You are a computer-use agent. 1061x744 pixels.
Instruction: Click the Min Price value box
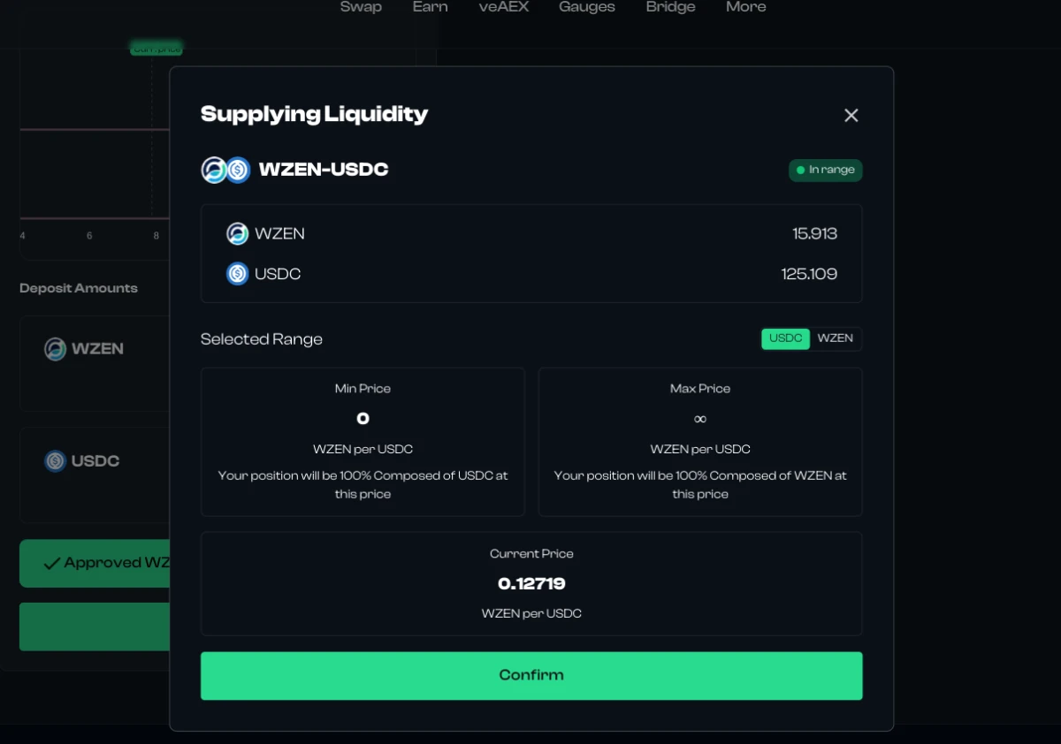click(x=363, y=442)
